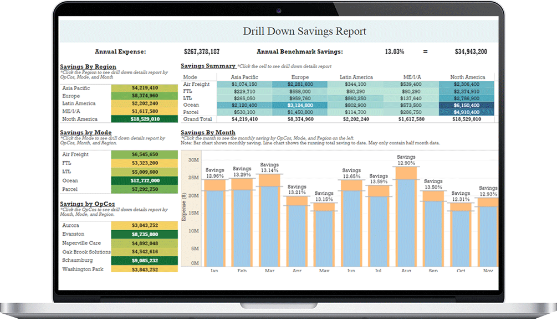Open Oak Brook Solutions drill down
This screenshot has height=332, width=557.
(119, 252)
